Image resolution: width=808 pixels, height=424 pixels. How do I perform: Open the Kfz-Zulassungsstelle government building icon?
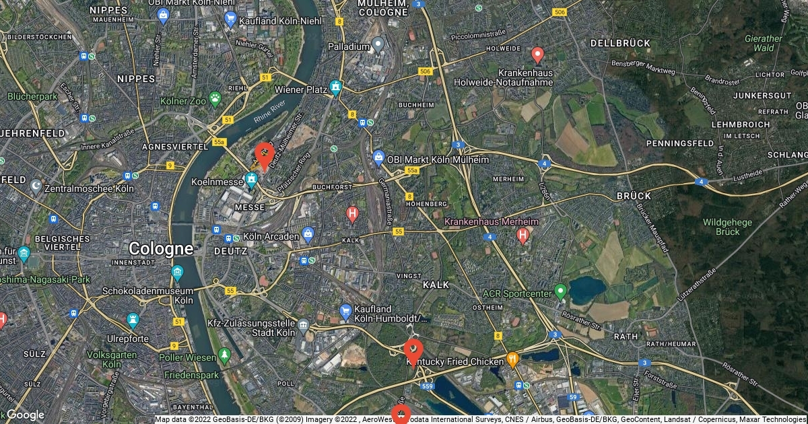point(304,327)
